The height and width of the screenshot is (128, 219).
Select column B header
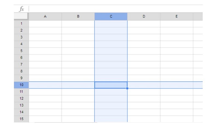tap(78, 16)
